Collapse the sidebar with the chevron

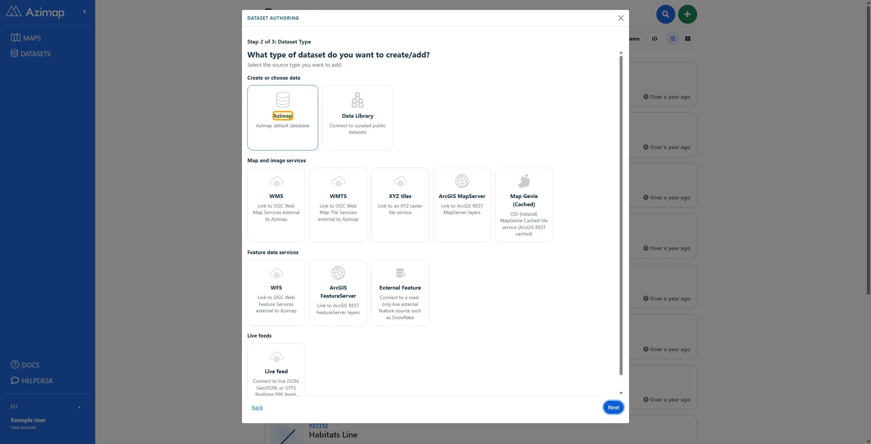(x=84, y=12)
